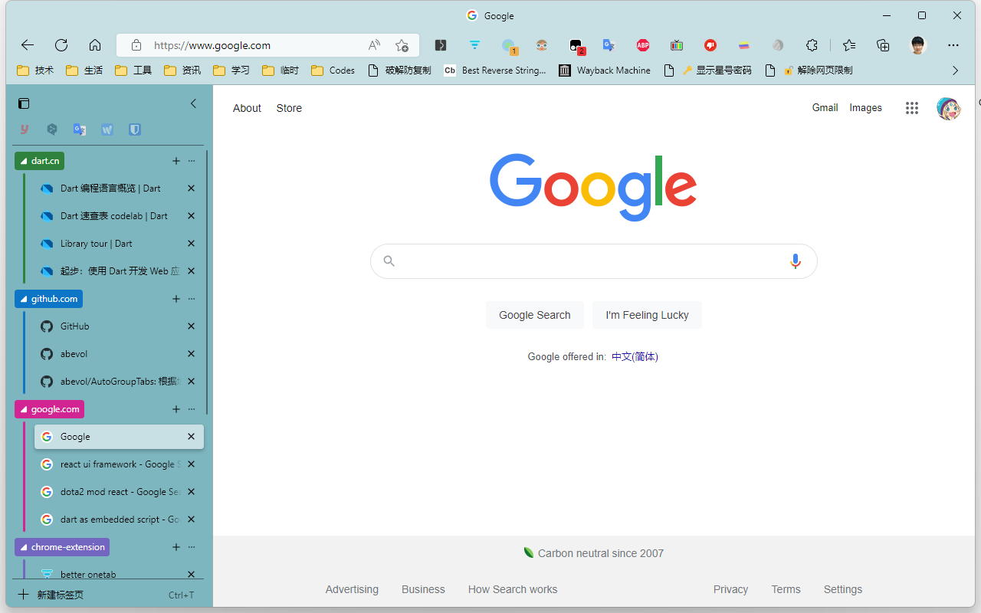The image size is (981, 613).
Task: Open the Codes bookmarks folder
Action: tap(333, 70)
